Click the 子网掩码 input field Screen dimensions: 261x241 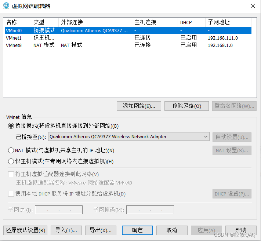point(150,210)
